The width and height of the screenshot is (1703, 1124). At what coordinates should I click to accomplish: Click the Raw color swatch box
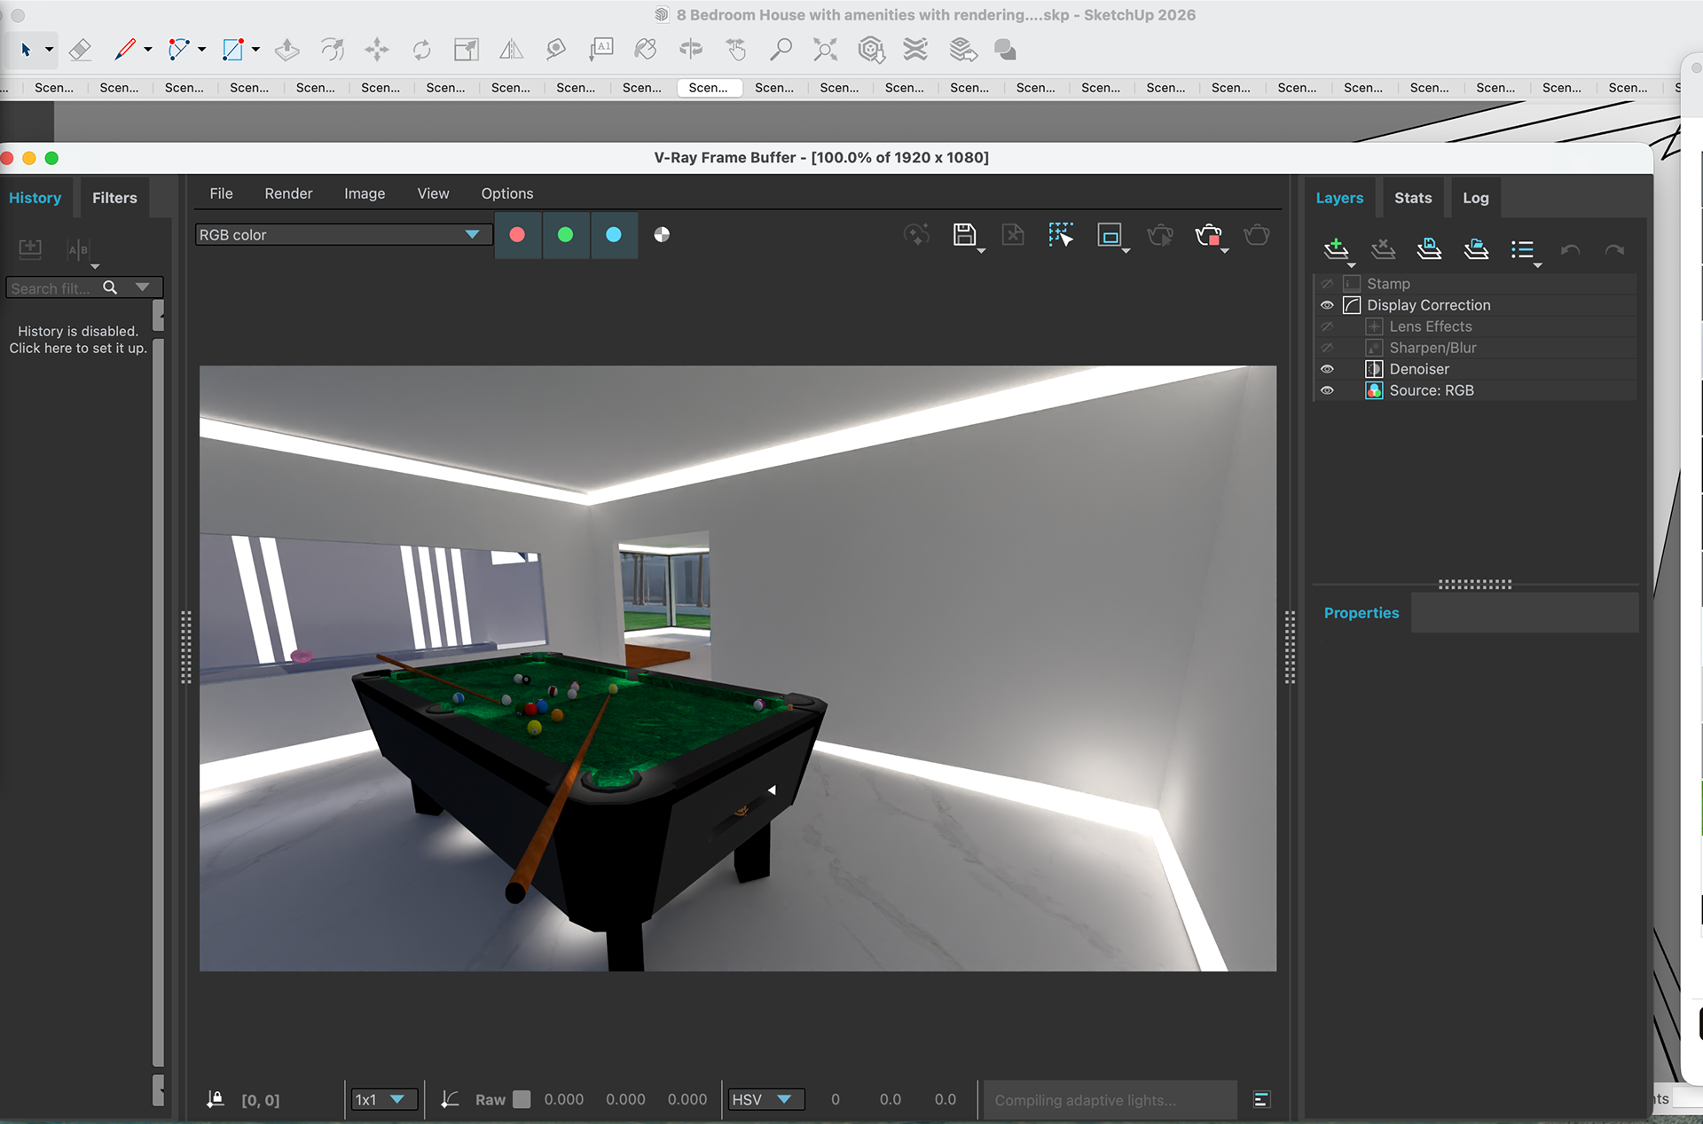pos(522,1099)
